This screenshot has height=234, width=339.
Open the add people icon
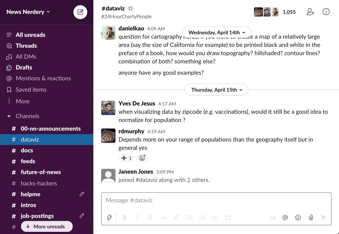[310, 12]
